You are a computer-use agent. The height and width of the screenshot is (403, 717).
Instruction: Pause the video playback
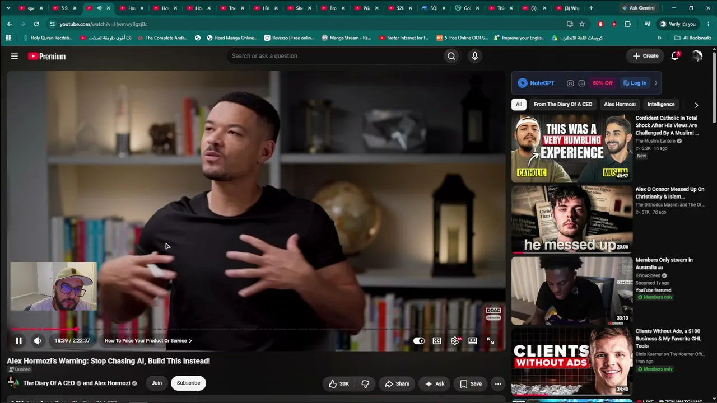point(18,340)
